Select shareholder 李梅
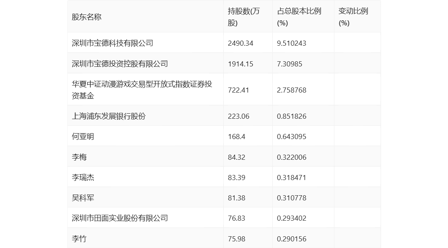Viewport: 448px width, 248px height. [x=79, y=157]
